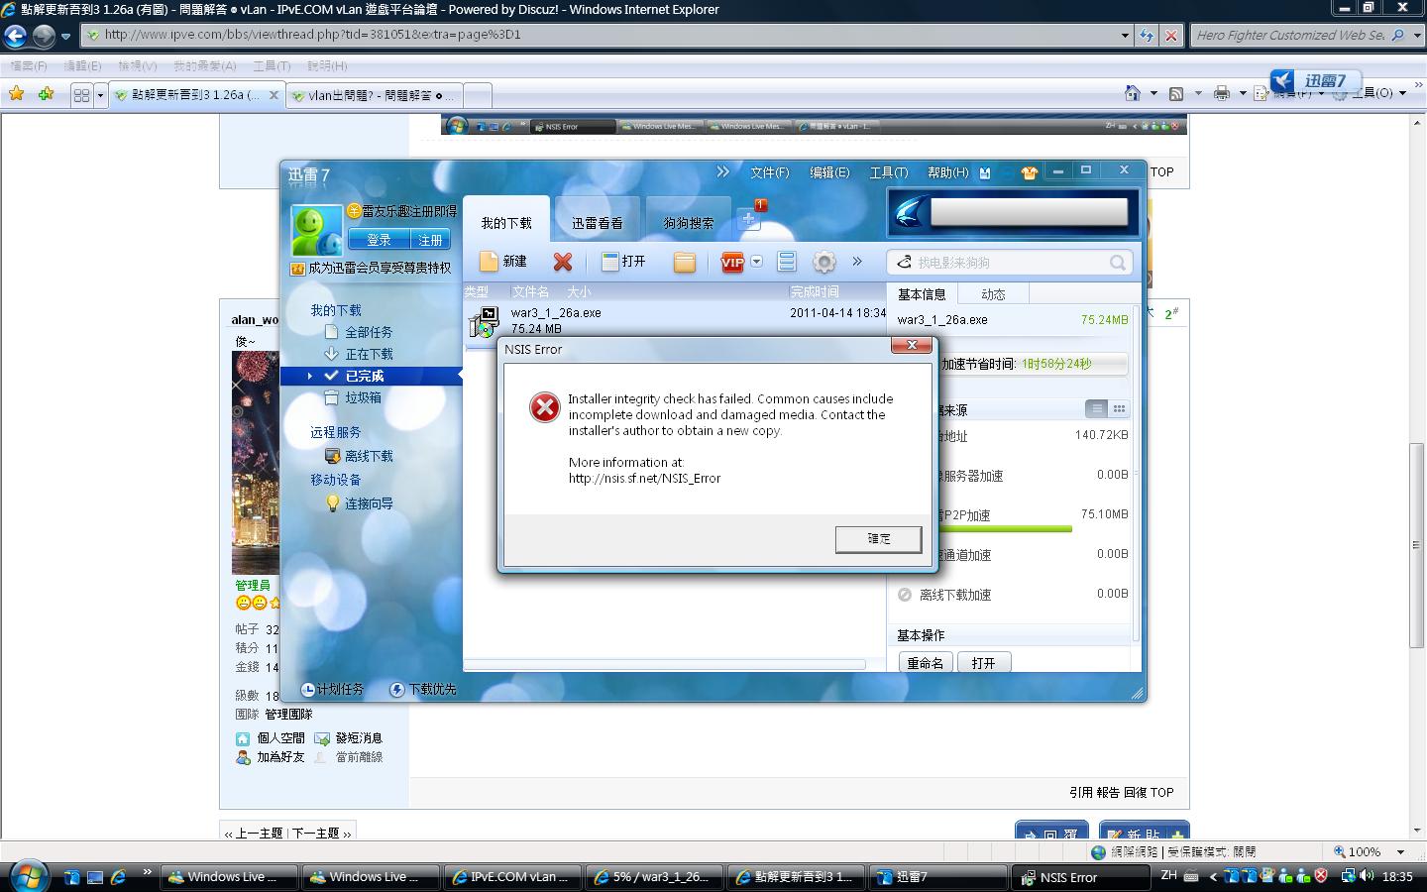The image size is (1427, 892).
Task: Click the IE RSS feeds icon
Action: [1176, 94]
